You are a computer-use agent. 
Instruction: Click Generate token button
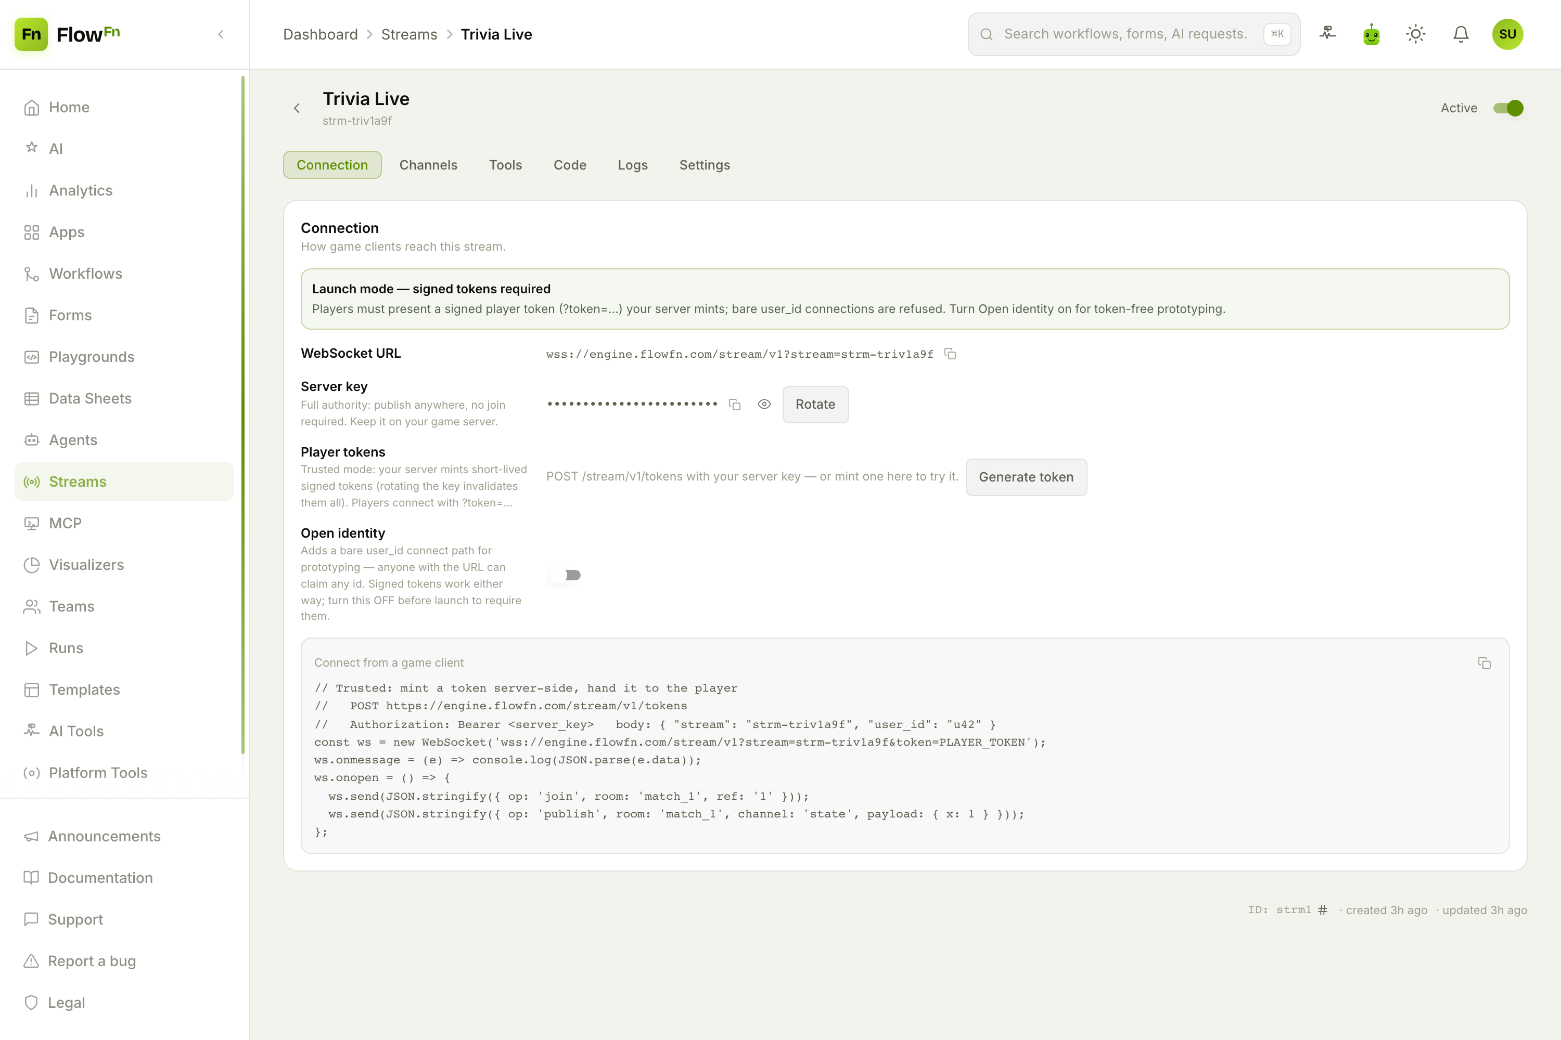point(1026,477)
